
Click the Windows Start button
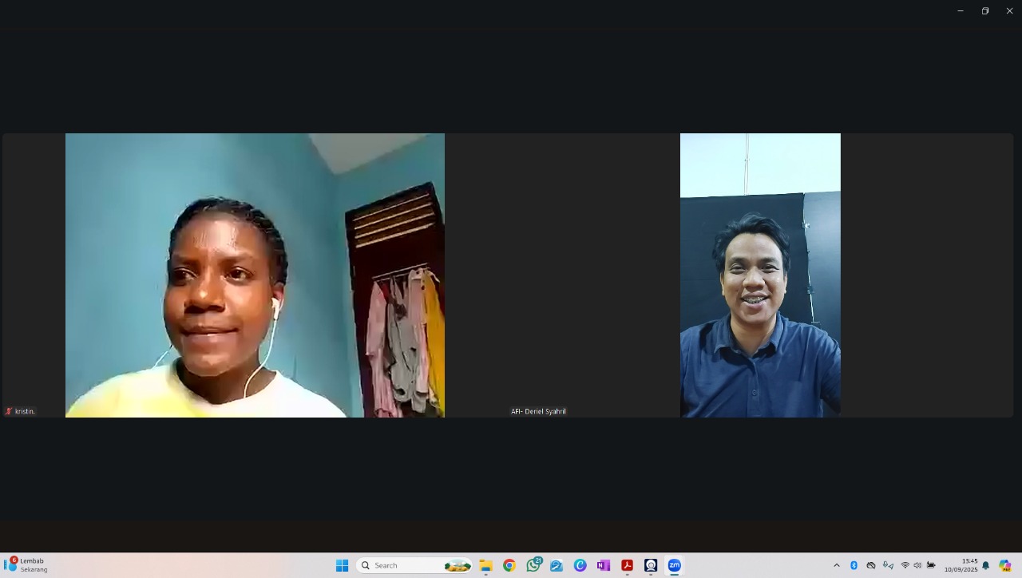(342, 565)
